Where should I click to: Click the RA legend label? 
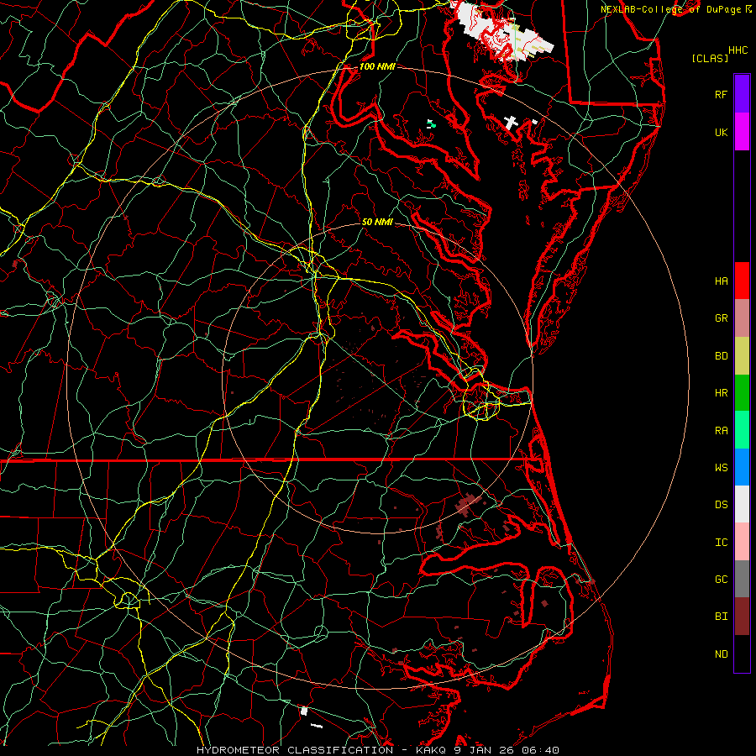pos(721,431)
